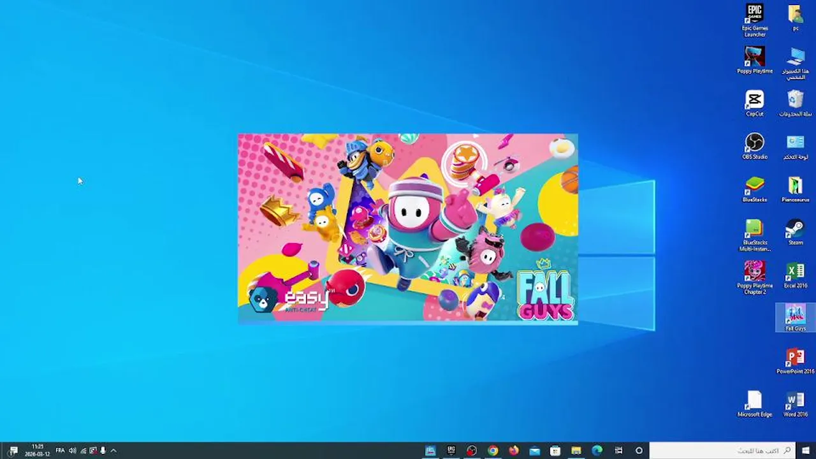This screenshot has width=816, height=459.
Task: Open Task View from the taskbar
Action: [x=618, y=451]
